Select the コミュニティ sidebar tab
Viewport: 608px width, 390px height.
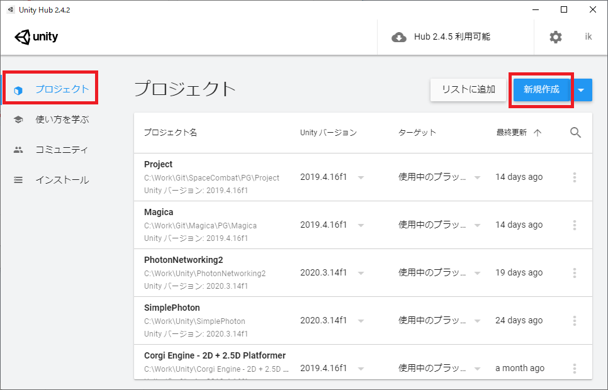[x=62, y=150]
